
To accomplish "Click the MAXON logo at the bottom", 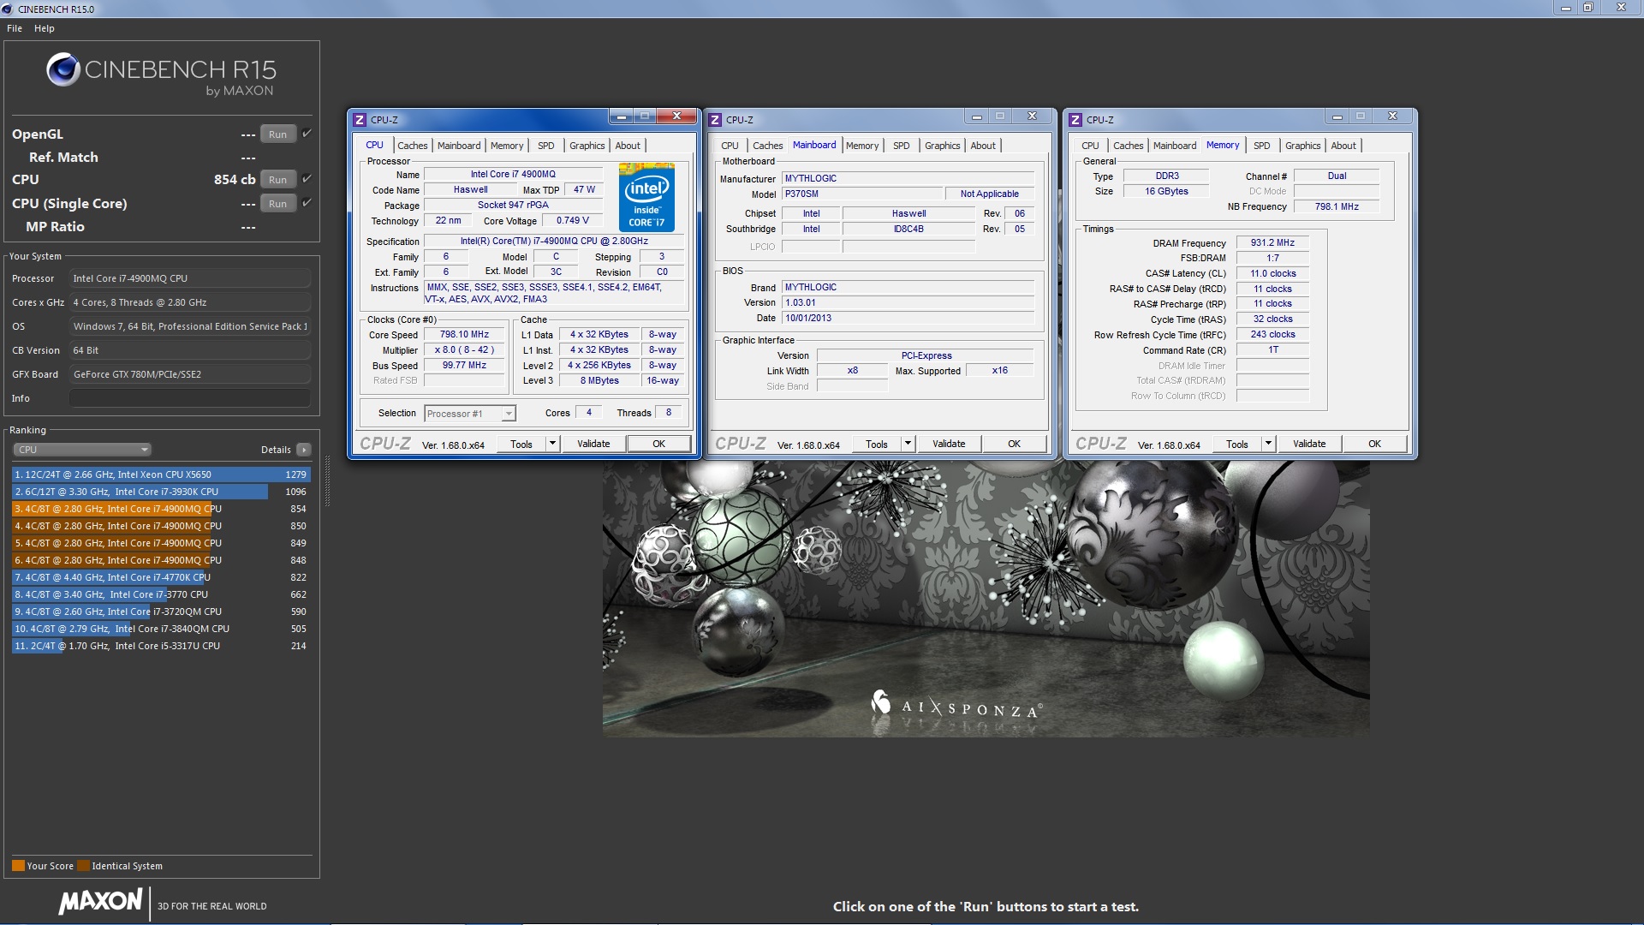I will click(x=100, y=902).
